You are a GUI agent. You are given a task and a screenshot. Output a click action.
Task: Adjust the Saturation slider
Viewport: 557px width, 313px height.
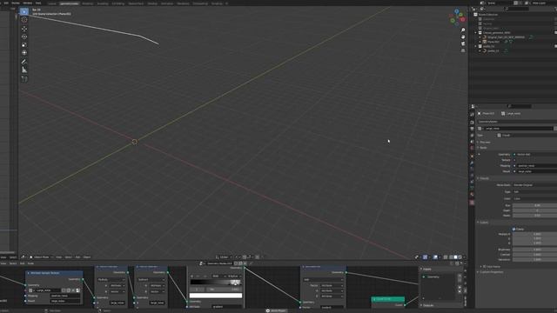(x=534, y=260)
